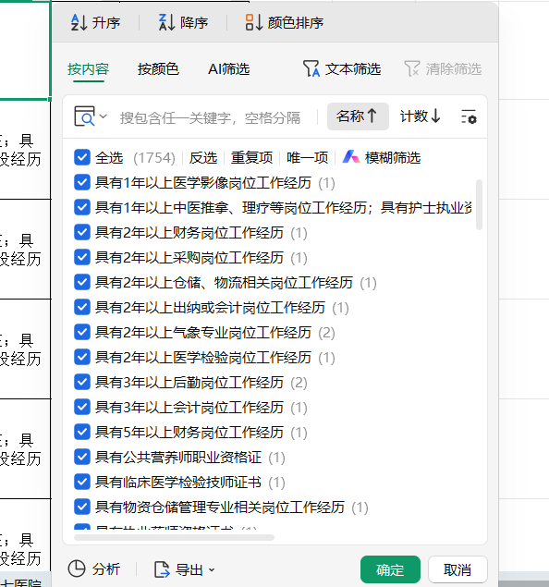Switch to the 按颜色 tab
The image size is (549, 587).
[x=158, y=69]
